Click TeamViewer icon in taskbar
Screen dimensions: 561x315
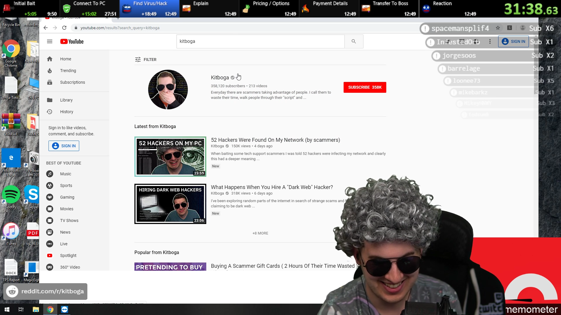click(x=65, y=309)
